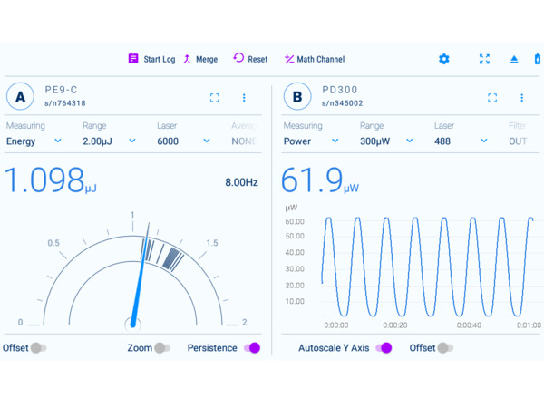This screenshot has height=408, width=544.
Task: Expand the 300µW range dropdown
Action: (x=386, y=141)
